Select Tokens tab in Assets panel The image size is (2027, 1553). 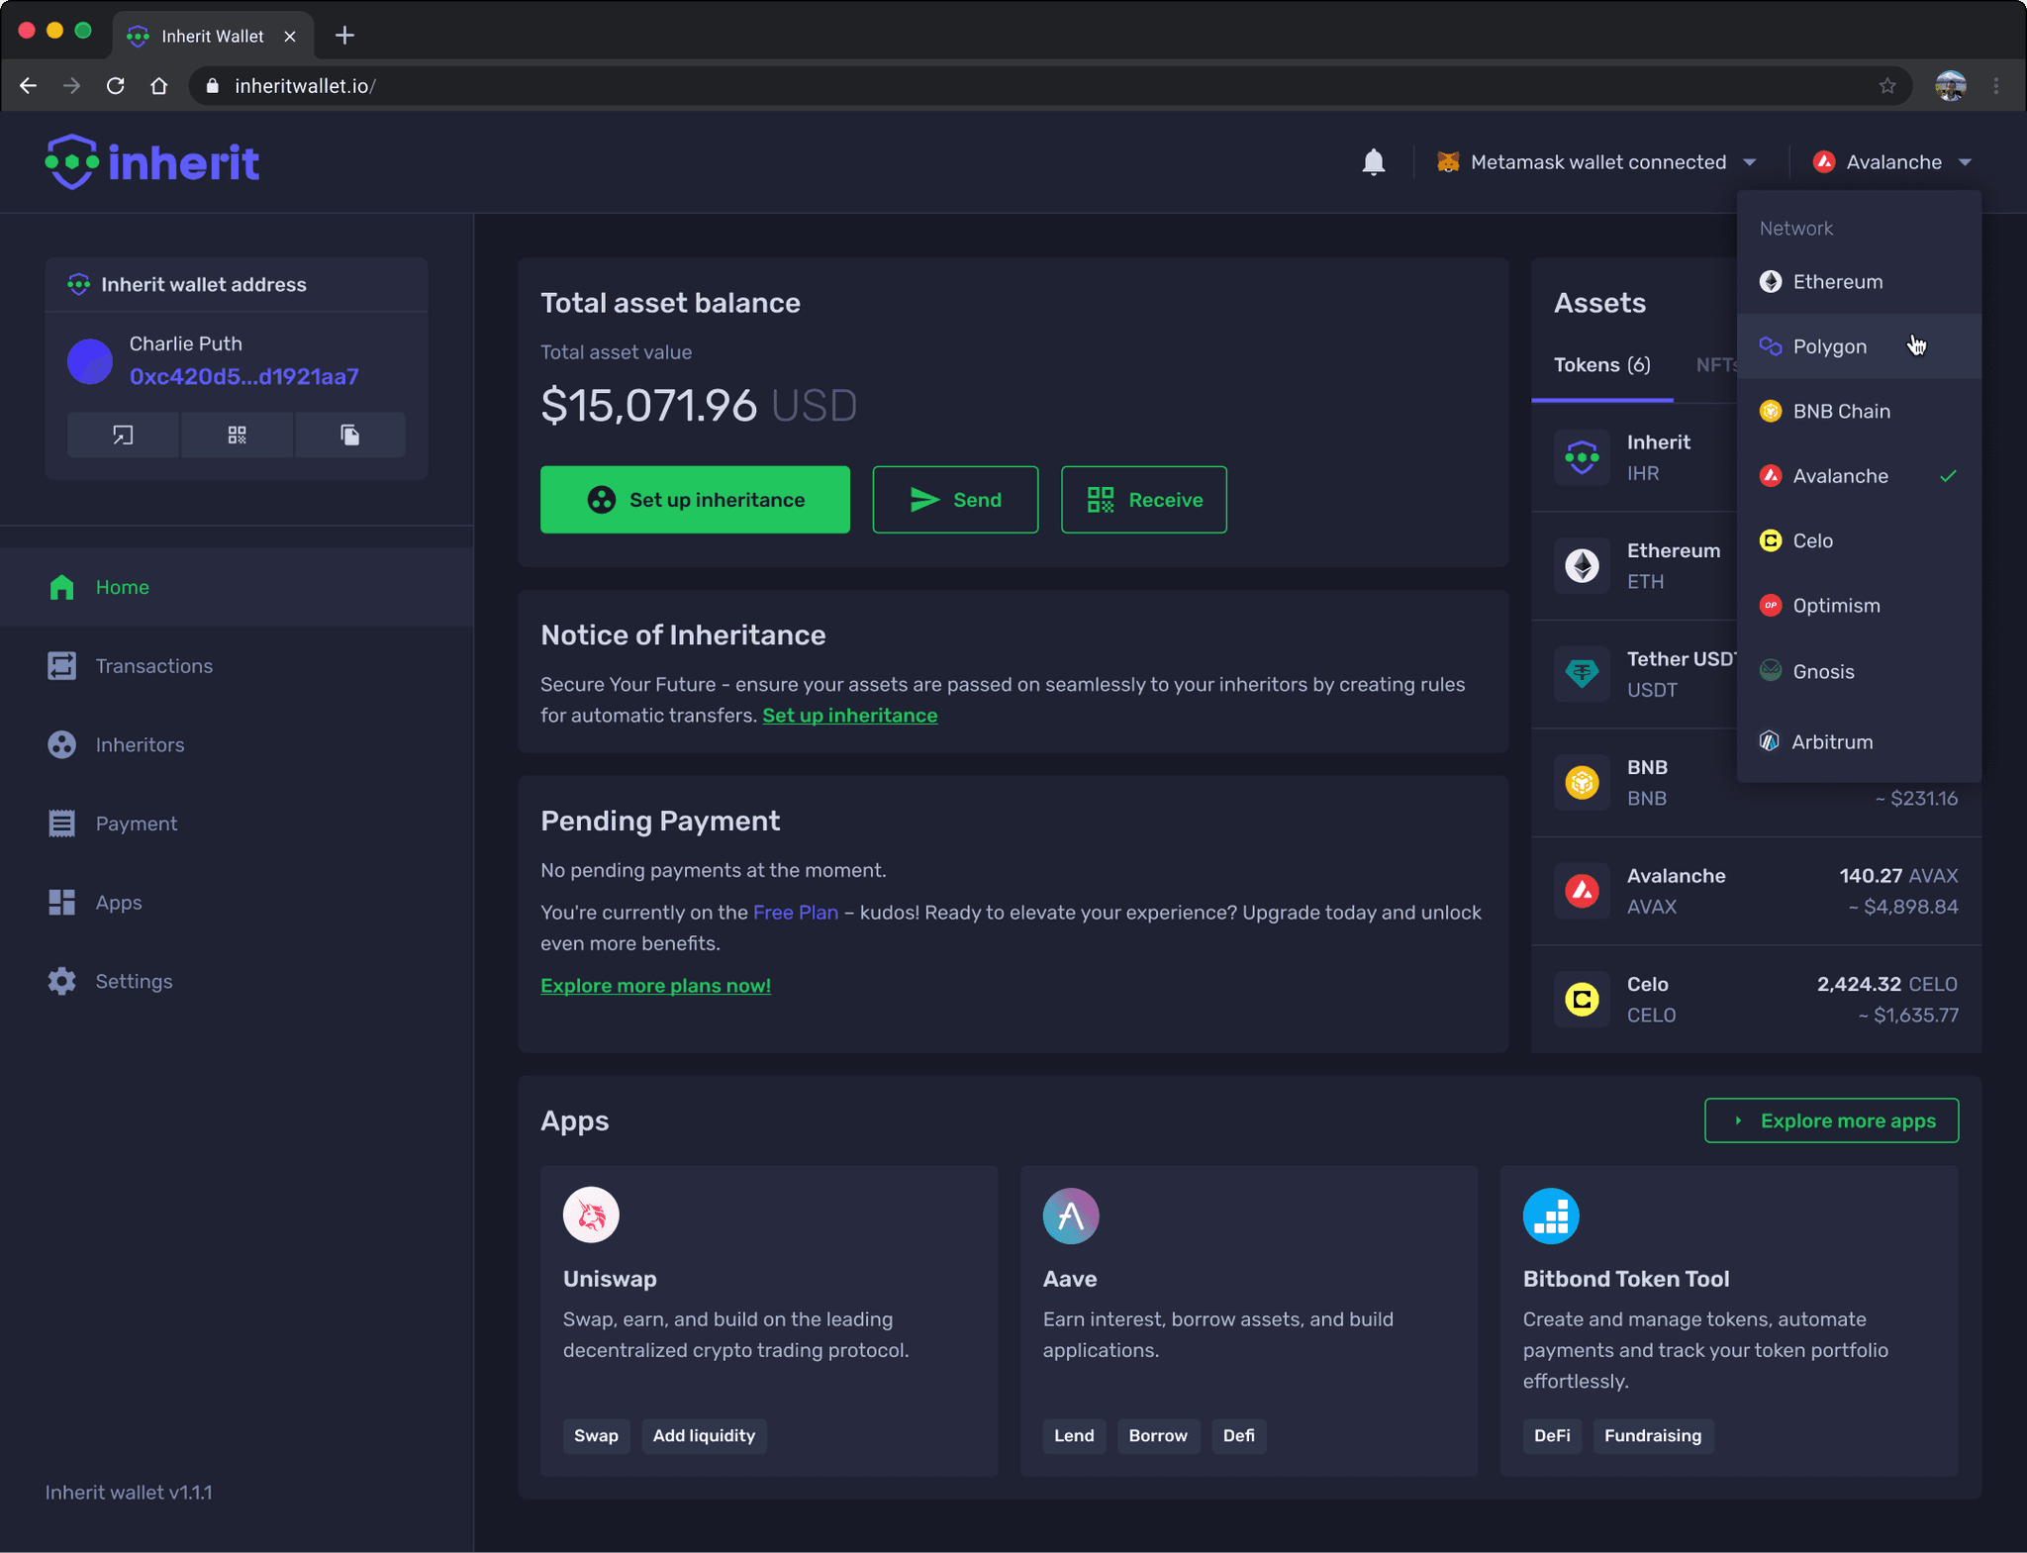(1603, 364)
